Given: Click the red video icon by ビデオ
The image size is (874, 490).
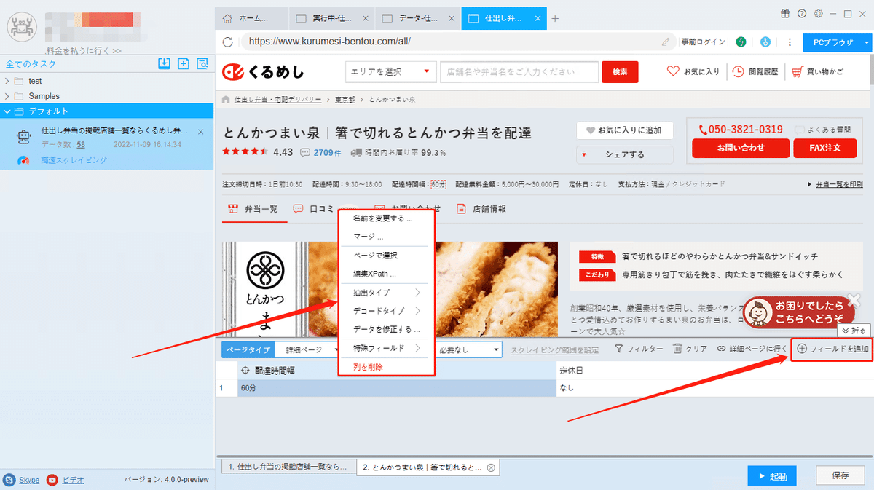Looking at the screenshot, I should [x=52, y=480].
